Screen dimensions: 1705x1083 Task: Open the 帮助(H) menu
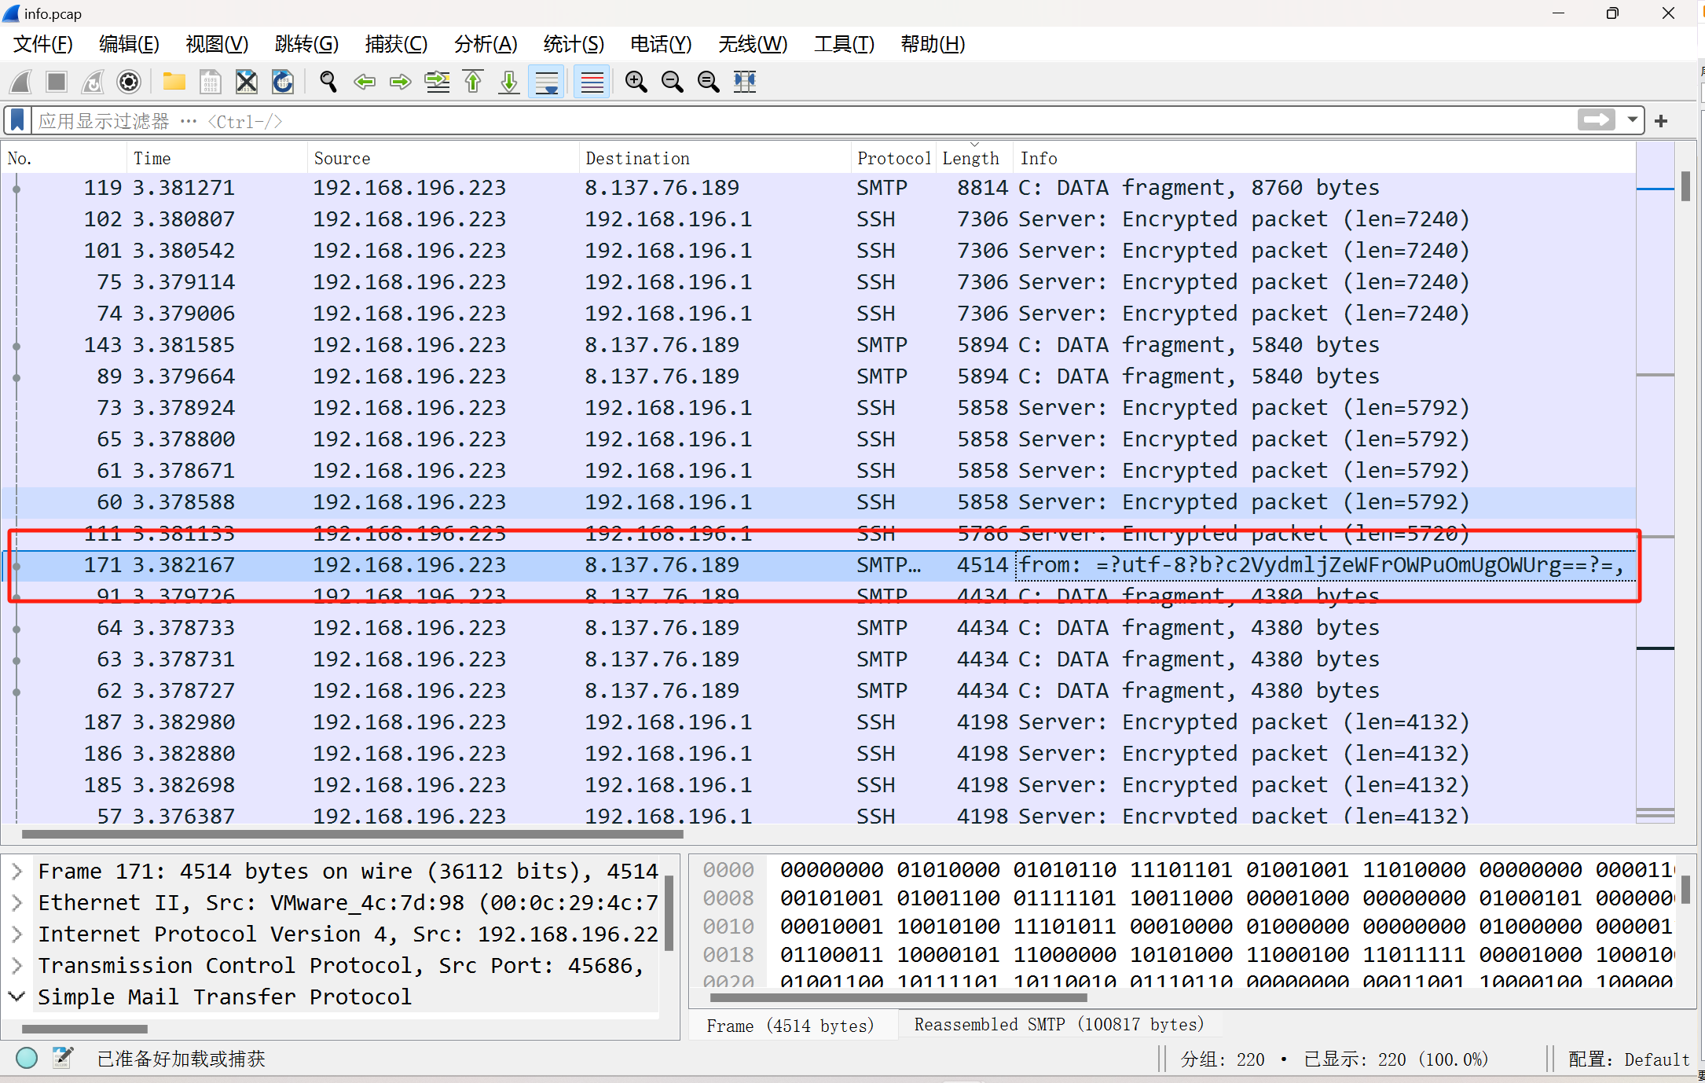tap(933, 44)
